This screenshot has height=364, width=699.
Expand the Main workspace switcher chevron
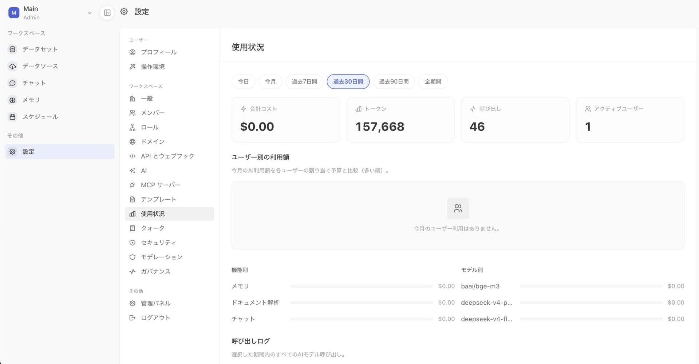pos(90,13)
